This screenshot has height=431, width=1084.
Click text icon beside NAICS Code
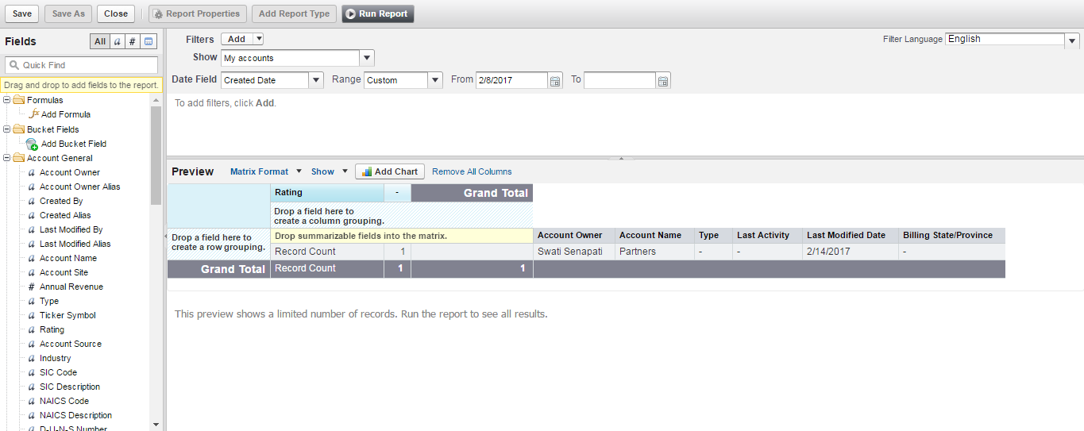click(x=31, y=401)
